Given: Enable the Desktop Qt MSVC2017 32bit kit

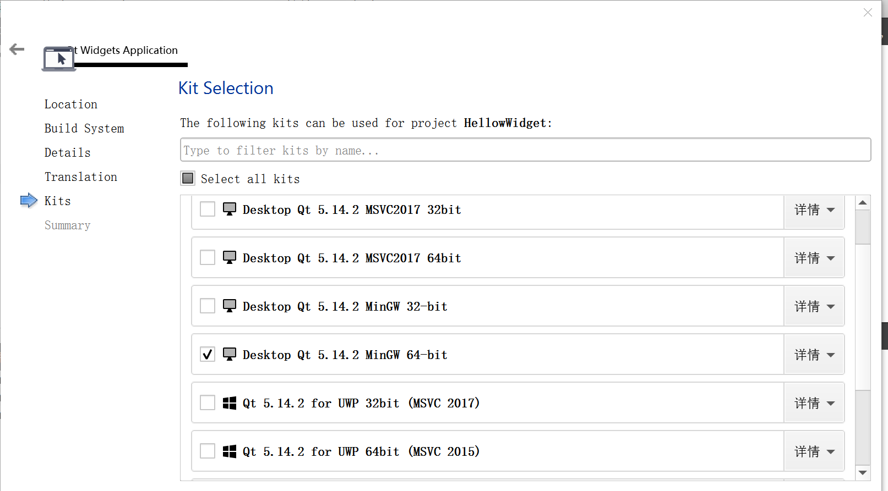Looking at the screenshot, I should click(208, 209).
